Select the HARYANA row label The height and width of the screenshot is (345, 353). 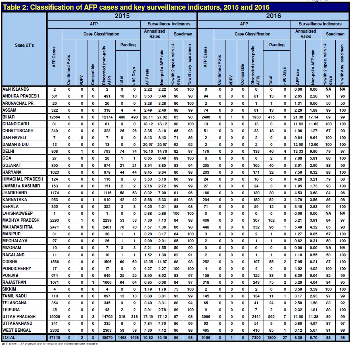click(12, 172)
